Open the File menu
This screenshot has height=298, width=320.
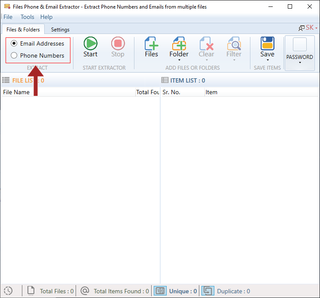(8, 17)
